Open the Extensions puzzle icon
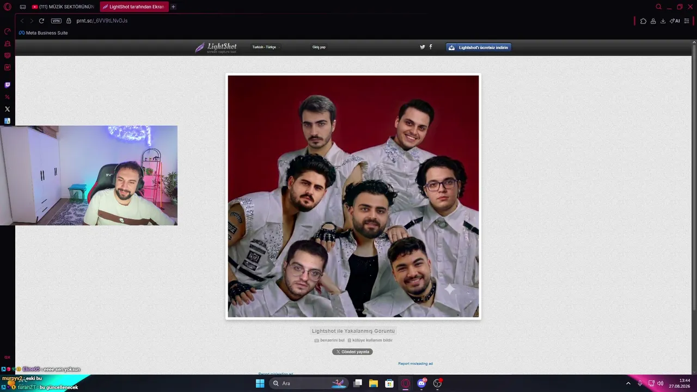Viewport: 697px width, 392px height. (643, 21)
